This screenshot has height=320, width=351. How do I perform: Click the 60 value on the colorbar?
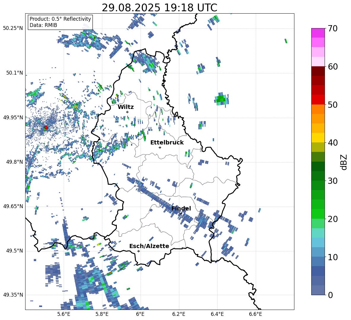click(333, 67)
